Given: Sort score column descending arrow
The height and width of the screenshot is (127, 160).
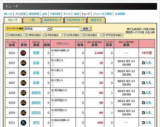Looking at the screenshot, I should pyautogui.click(x=82, y=45).
